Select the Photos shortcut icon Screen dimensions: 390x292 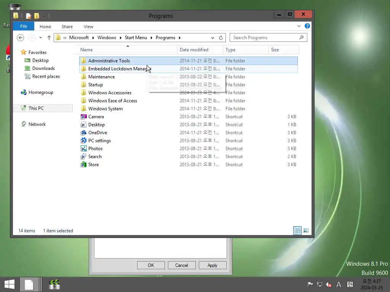(83, 149)
